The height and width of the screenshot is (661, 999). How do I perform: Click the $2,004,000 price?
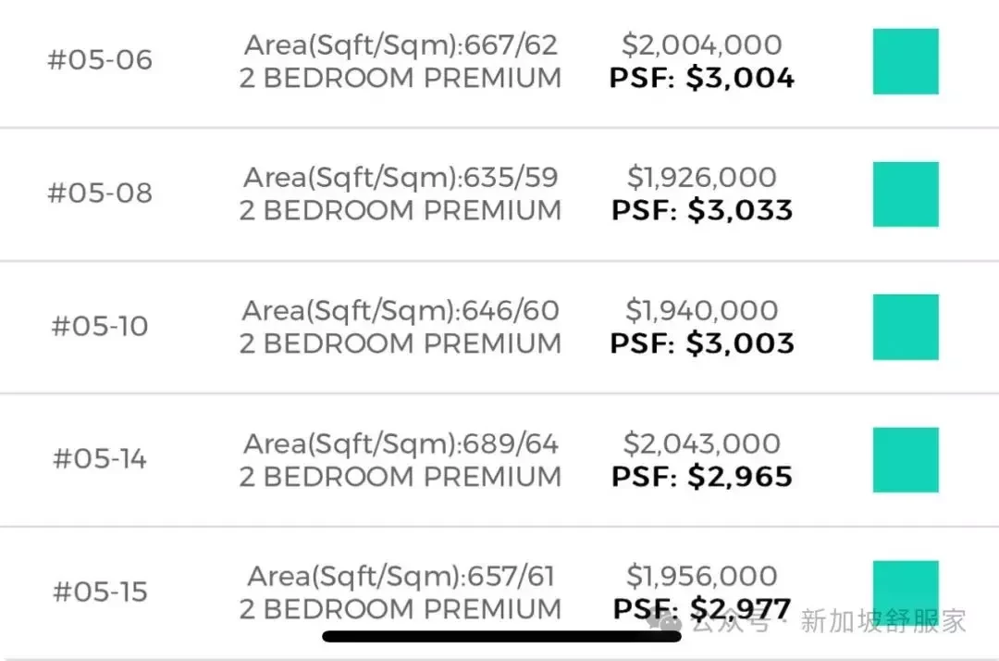pos(701,44)
